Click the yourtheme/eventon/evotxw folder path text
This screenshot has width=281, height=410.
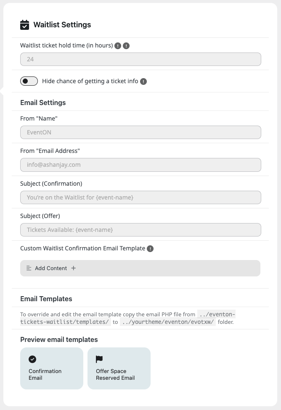(167, 322)
